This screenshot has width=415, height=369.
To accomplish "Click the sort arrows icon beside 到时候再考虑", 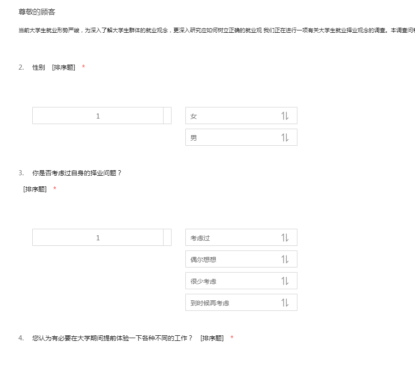I will click(285, 303).
